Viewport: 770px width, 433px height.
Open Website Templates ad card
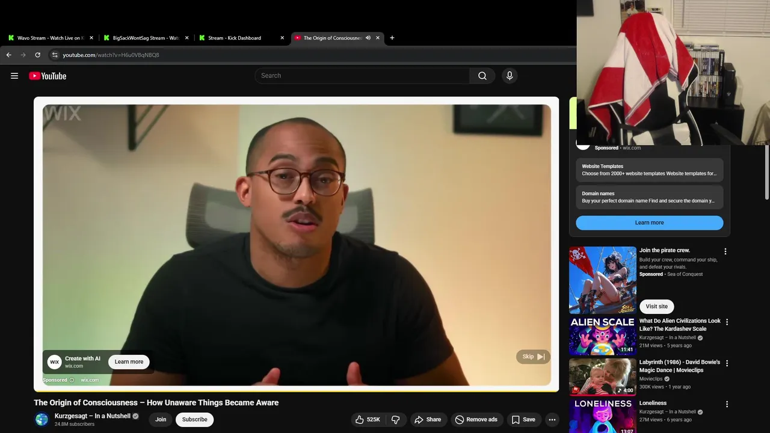coord(649,170)
